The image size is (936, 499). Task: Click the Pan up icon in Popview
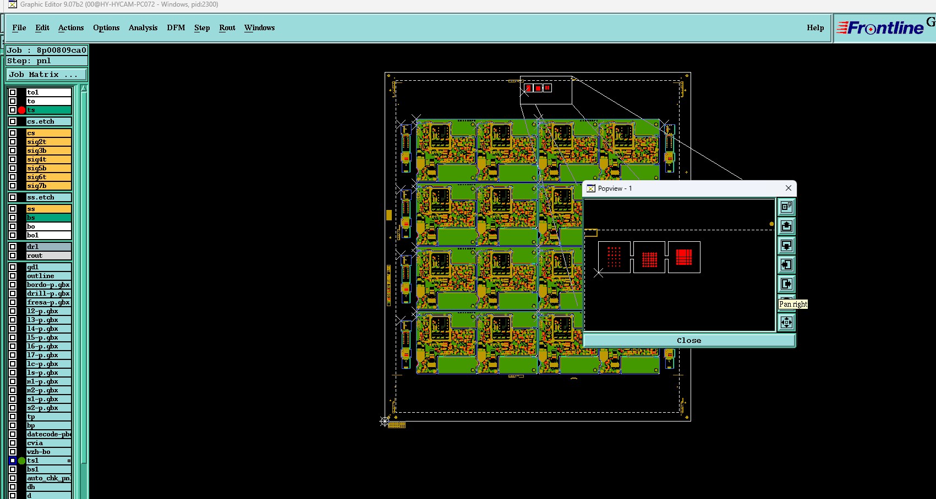pyautogui.click(x=786, y=226)
